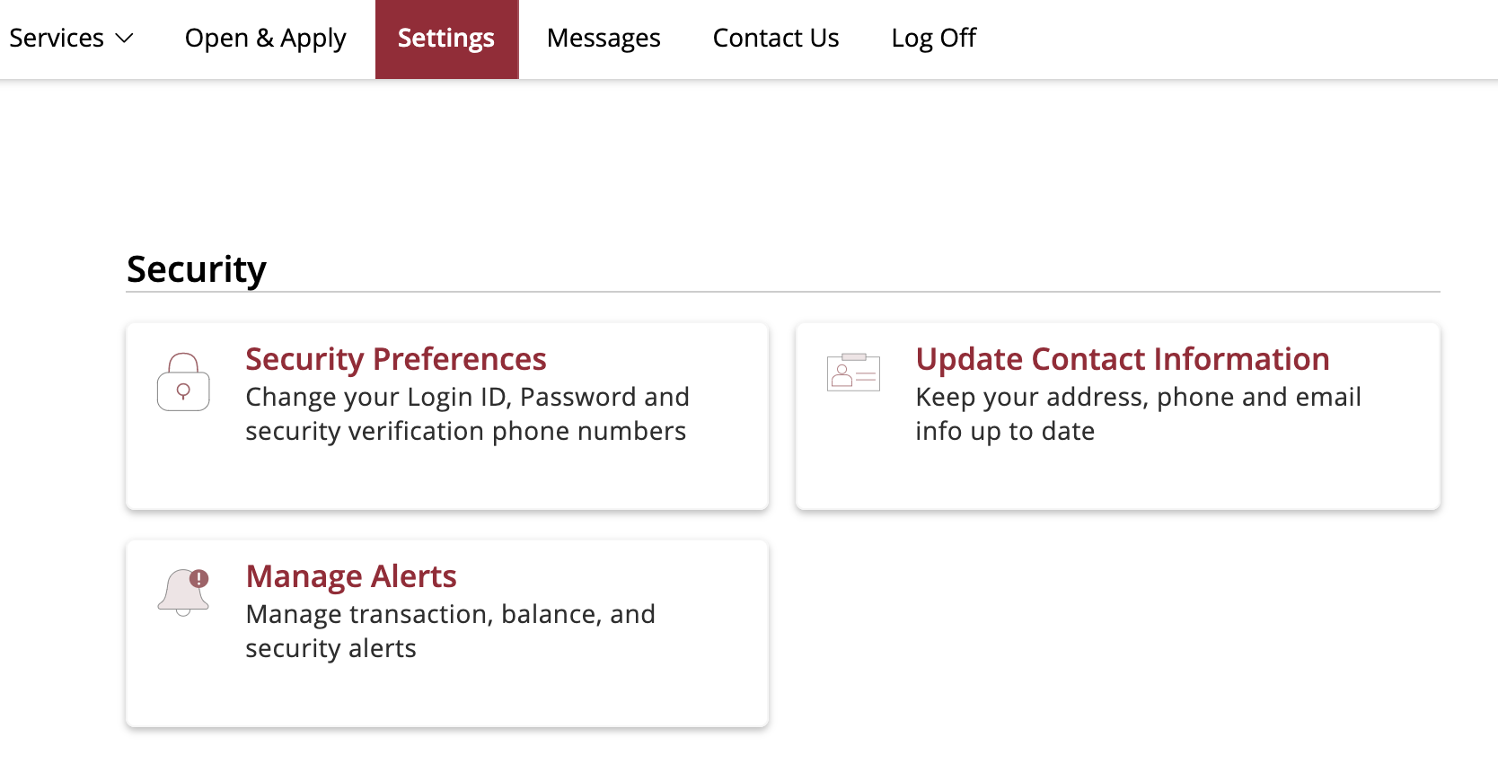
Task: Click the bell Manage Alerts icon
Action: coord(183,592)
